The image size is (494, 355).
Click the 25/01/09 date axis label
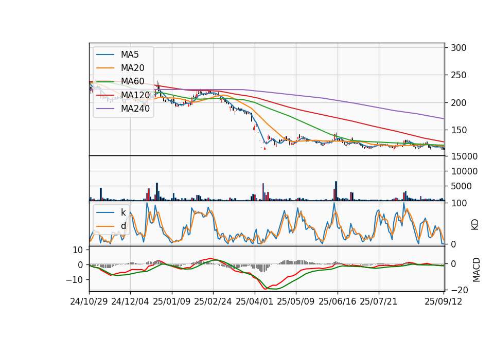172,301
